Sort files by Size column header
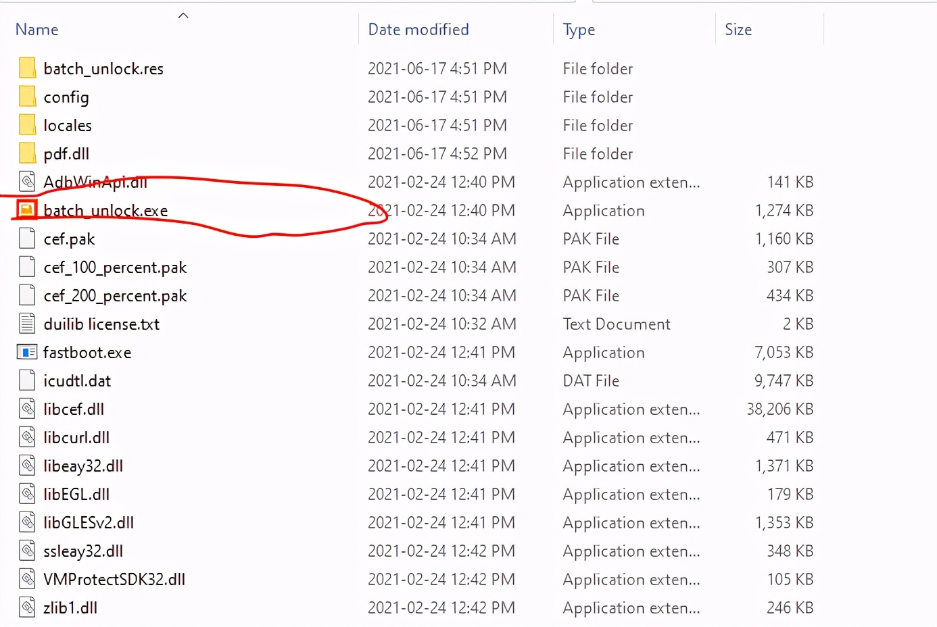937x627 pixels. [738, 30]
